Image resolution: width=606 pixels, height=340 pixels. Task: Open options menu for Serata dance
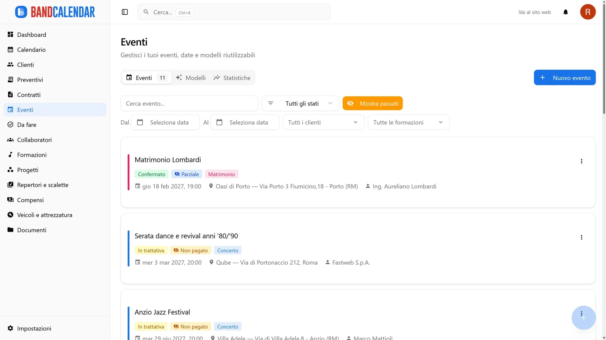(x=581, y=238)
